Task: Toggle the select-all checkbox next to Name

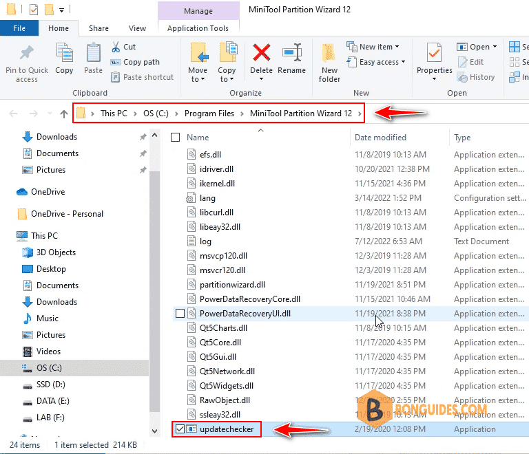Action: (175, 138)
